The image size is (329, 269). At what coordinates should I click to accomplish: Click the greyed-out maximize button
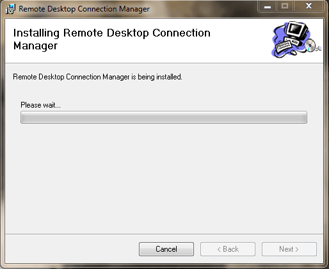click(285, 6)
